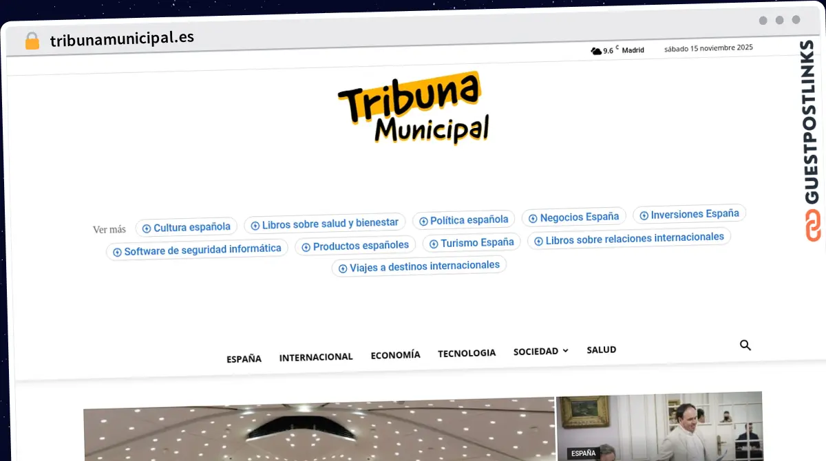Click the tribunamunicipal.es address bar
826x461 pixels.
[122, 38]
